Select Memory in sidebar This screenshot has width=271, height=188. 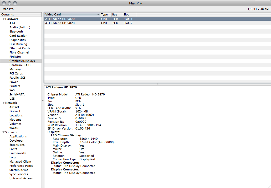tap(15, 69)
